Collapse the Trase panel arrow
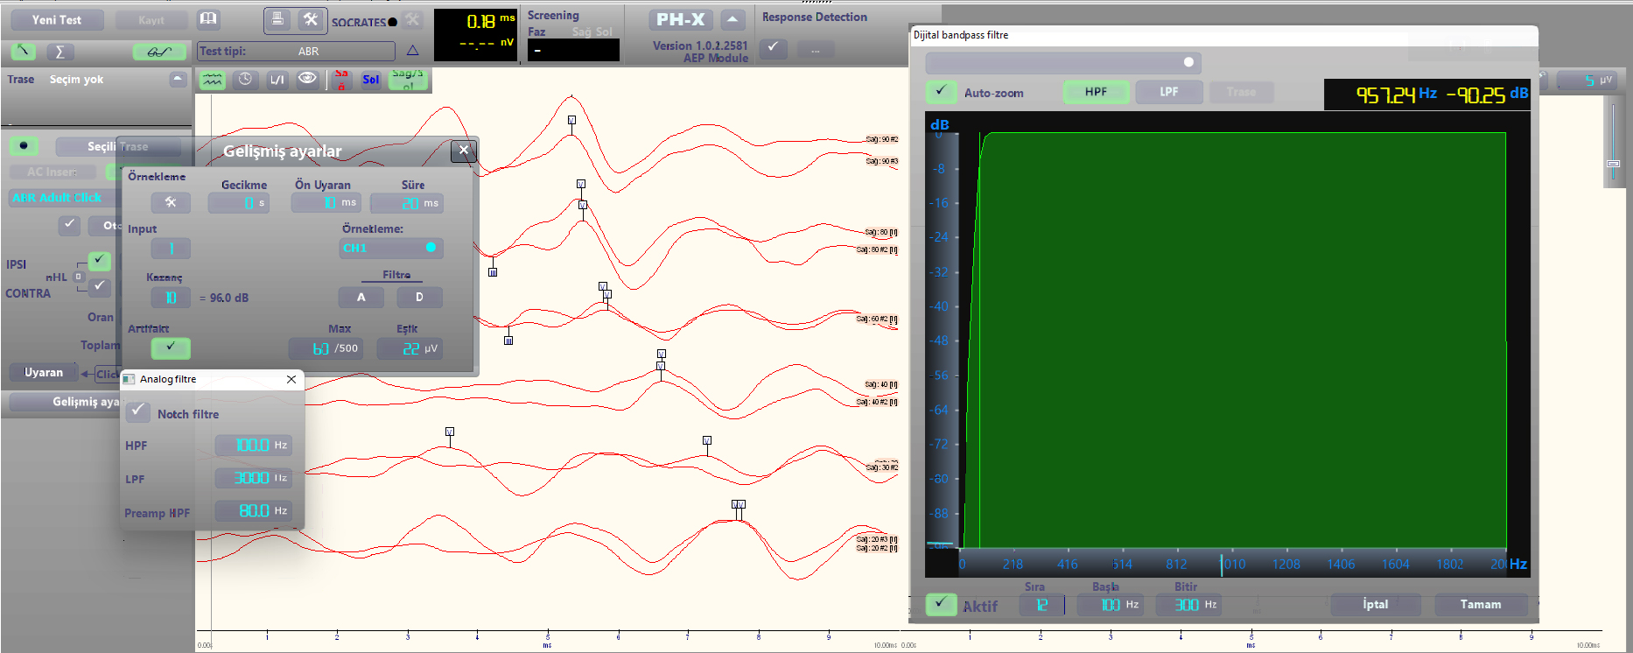 (178, 79)
